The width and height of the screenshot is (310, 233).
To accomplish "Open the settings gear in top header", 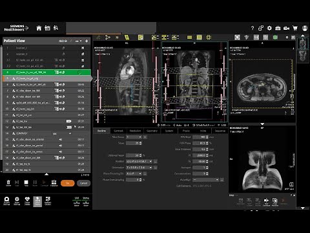I will coord(269,28).
